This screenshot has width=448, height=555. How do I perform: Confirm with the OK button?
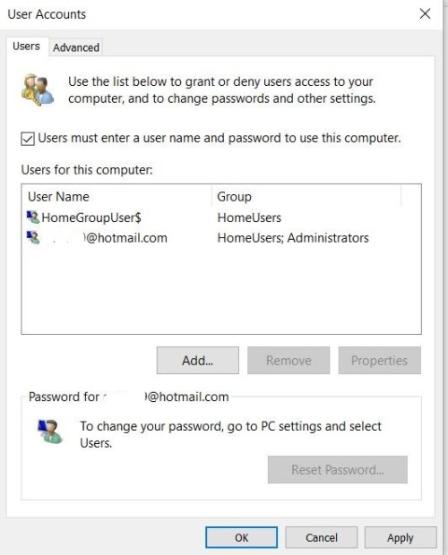point(242,538)
